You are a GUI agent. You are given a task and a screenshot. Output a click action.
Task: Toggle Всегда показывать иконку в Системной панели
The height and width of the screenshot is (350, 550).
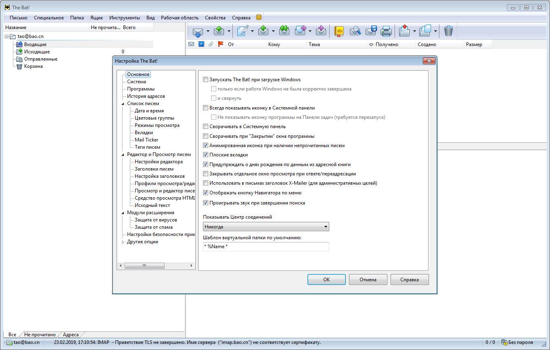(x=206, y=108)
